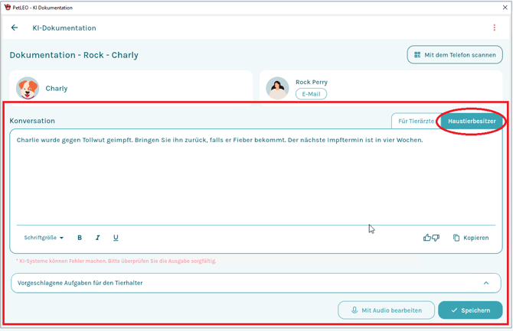Screen dimensions: 513x331
Task: Select the Haustierbesitzer tab
Action: [x=472, y=121]
